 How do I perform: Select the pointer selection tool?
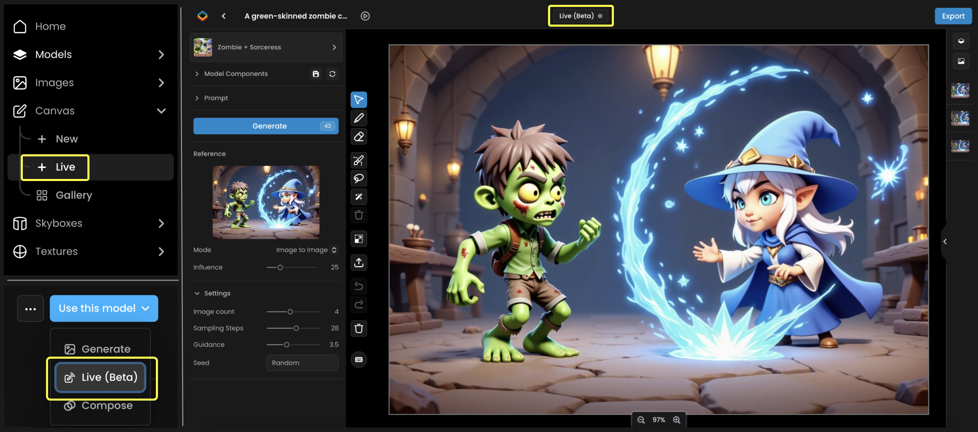pos(358,100)
